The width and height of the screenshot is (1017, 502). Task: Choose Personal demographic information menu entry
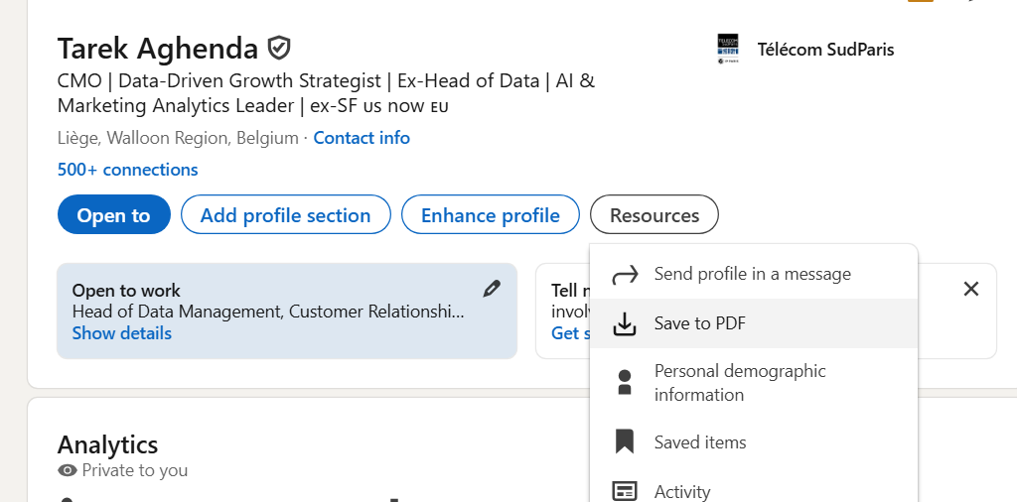740,383
